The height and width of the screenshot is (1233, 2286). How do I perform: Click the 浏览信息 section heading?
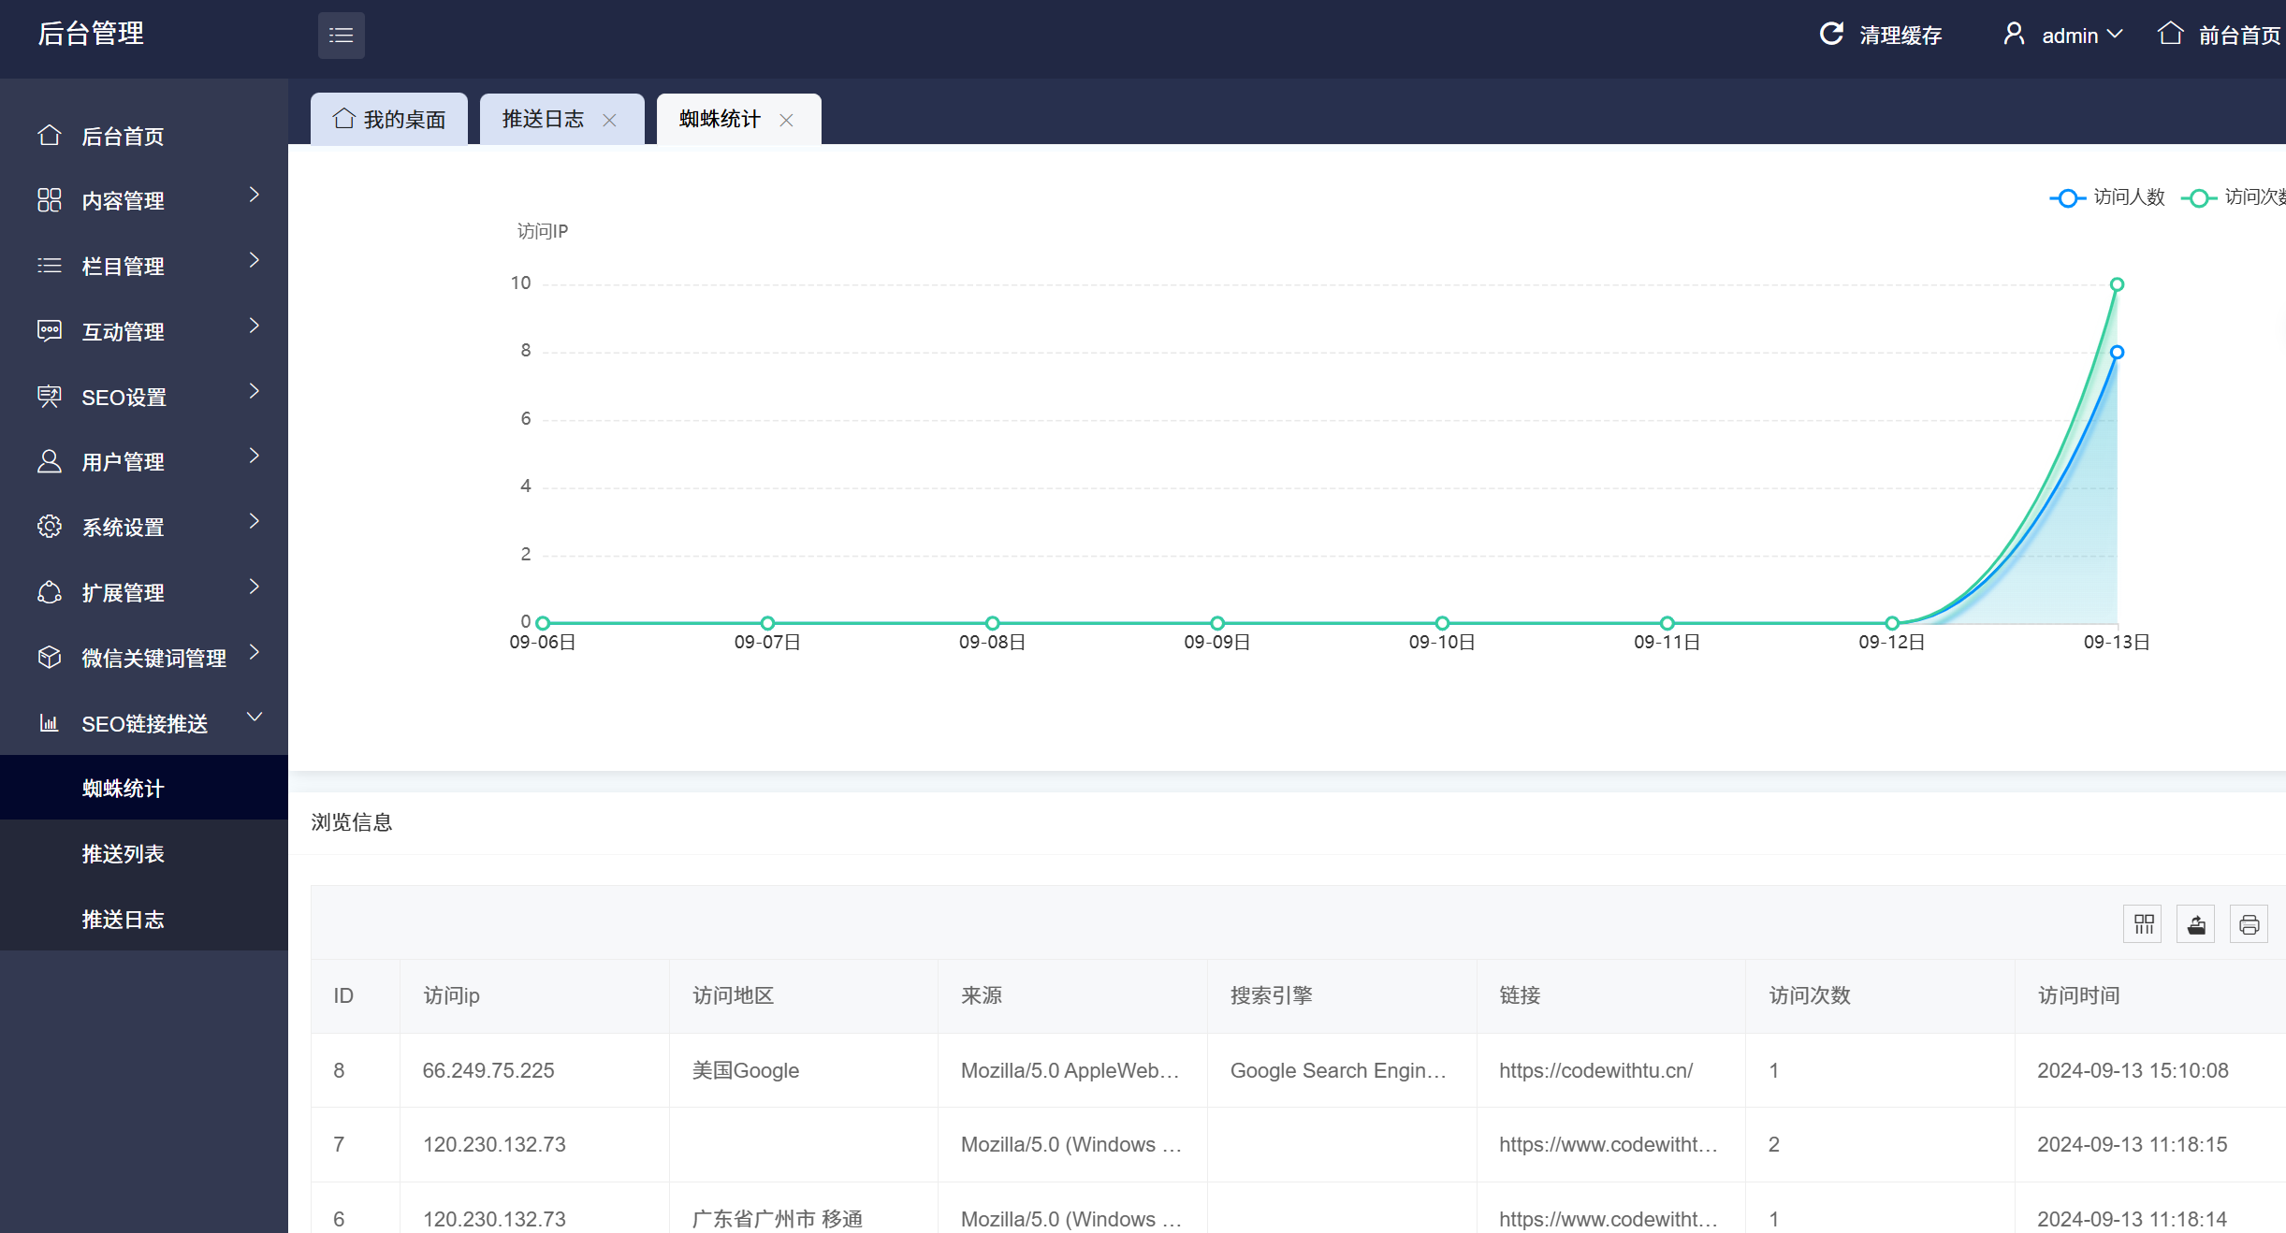coord(352,822)
